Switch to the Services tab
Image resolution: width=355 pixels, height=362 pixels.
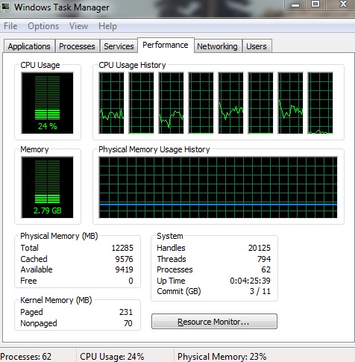119,46
